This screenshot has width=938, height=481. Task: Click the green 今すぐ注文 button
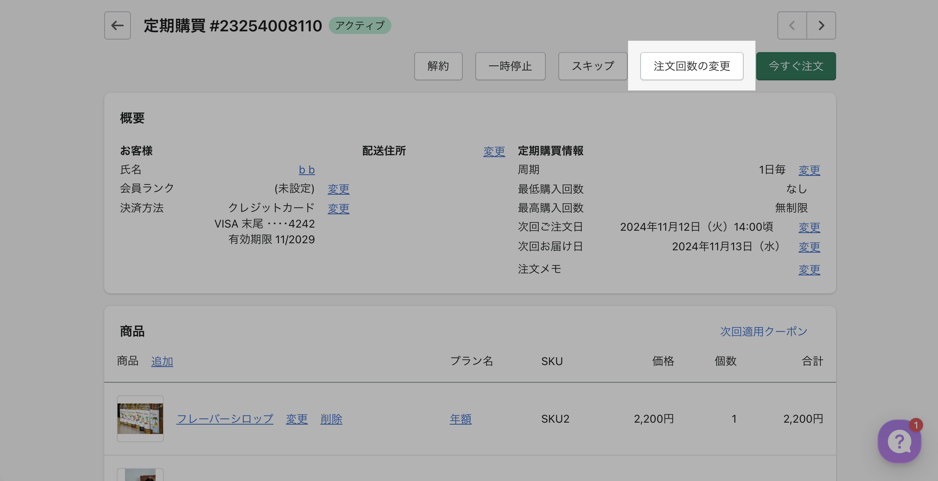[796, 66]
